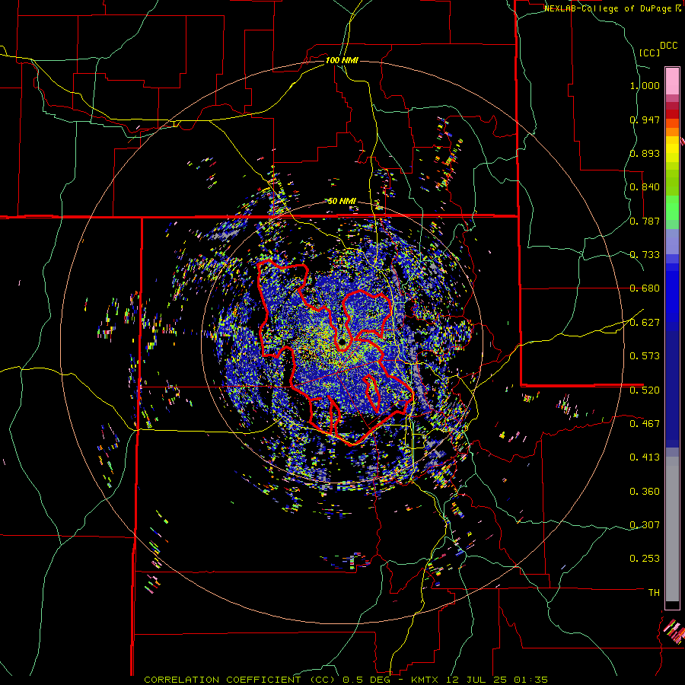Image resolution: width=685 pixels, height=685 pixels.
Task: Click the 0.627 color scale value
Action: pyautogui.click(x=645, y=323)
